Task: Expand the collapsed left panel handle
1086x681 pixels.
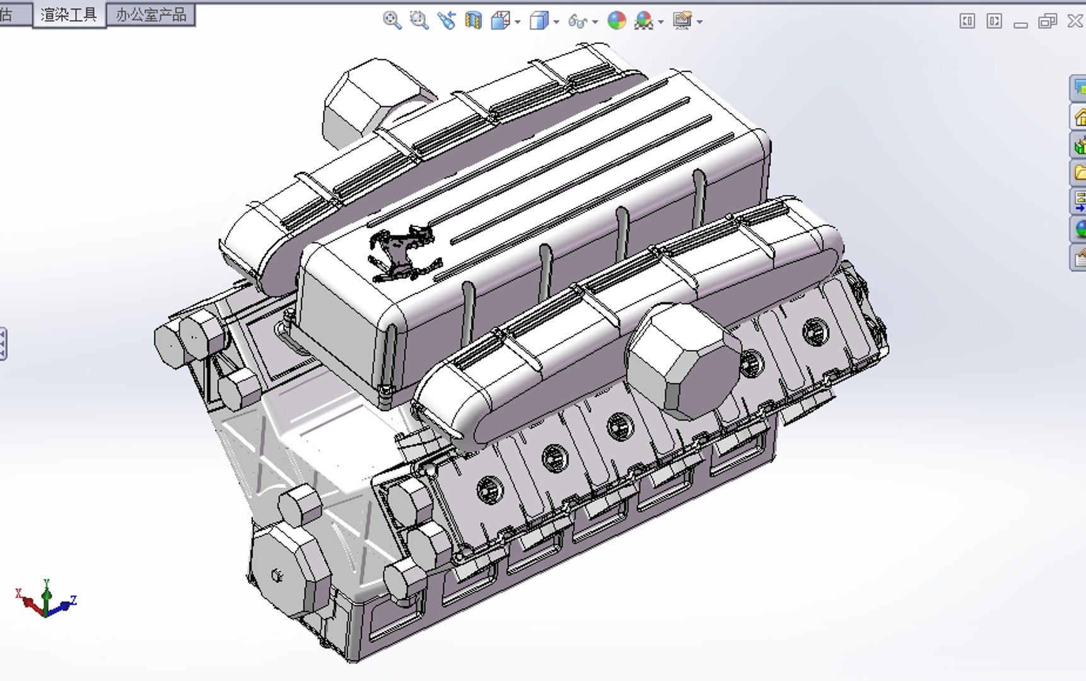Action: 3,344
